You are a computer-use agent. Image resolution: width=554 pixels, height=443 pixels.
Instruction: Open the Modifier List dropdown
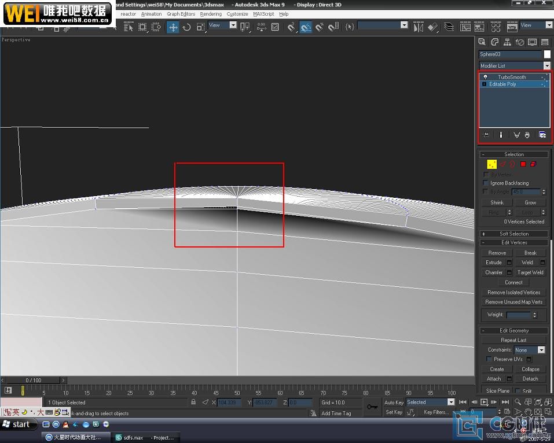click(x=547, y=66)
